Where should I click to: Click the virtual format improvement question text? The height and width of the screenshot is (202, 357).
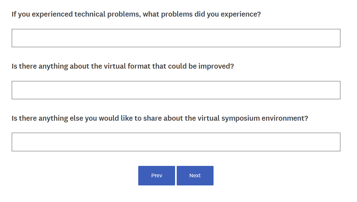(x=123, y=66)
